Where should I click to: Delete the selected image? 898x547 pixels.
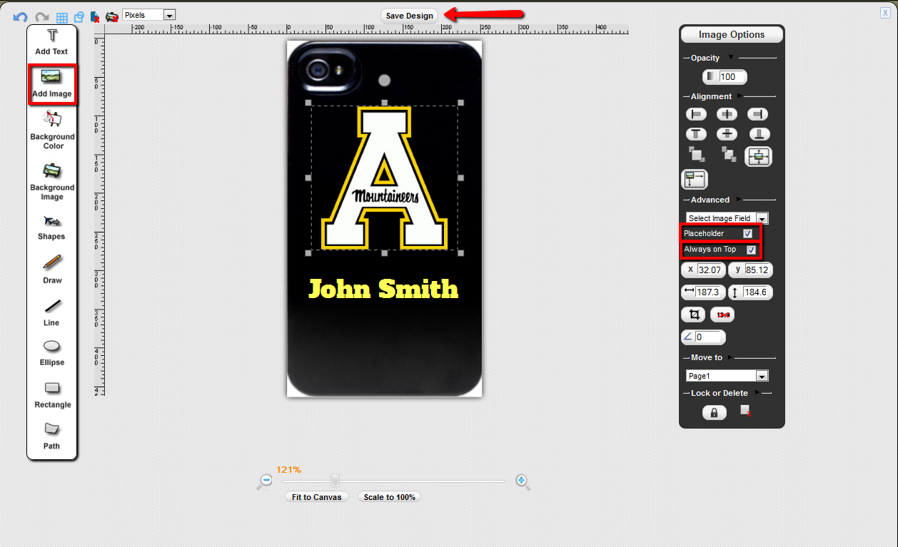point(745,410)
